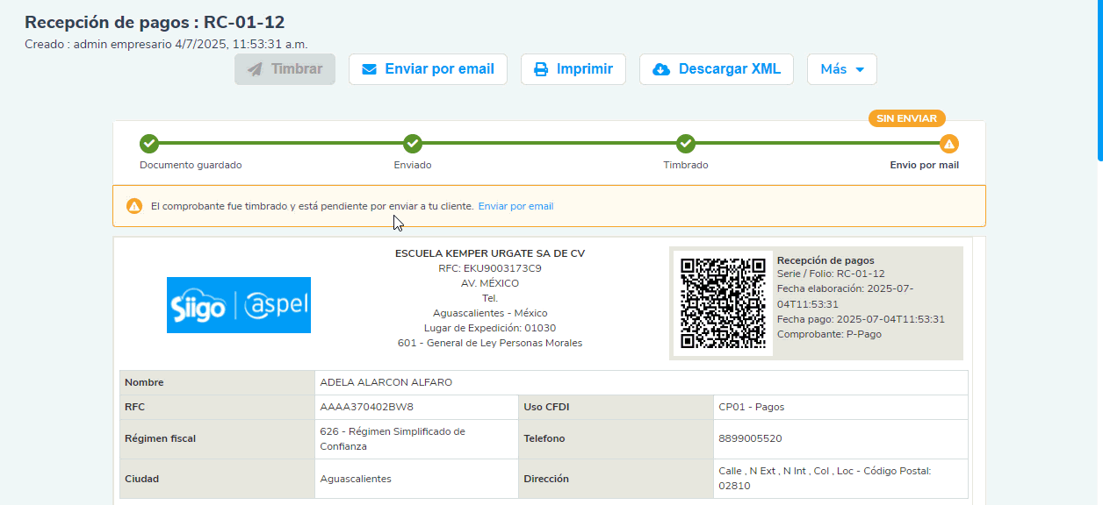Screen dimensions: 1103x505
Task: Click the Recepción de pagos RC-01-12 title
Action: [x=155, y=23]
